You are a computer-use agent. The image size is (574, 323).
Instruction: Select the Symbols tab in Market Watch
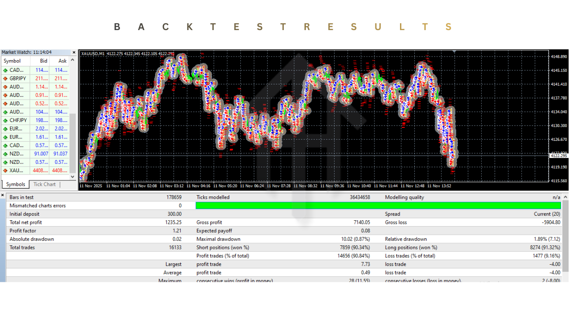click(x=15, y=184)
